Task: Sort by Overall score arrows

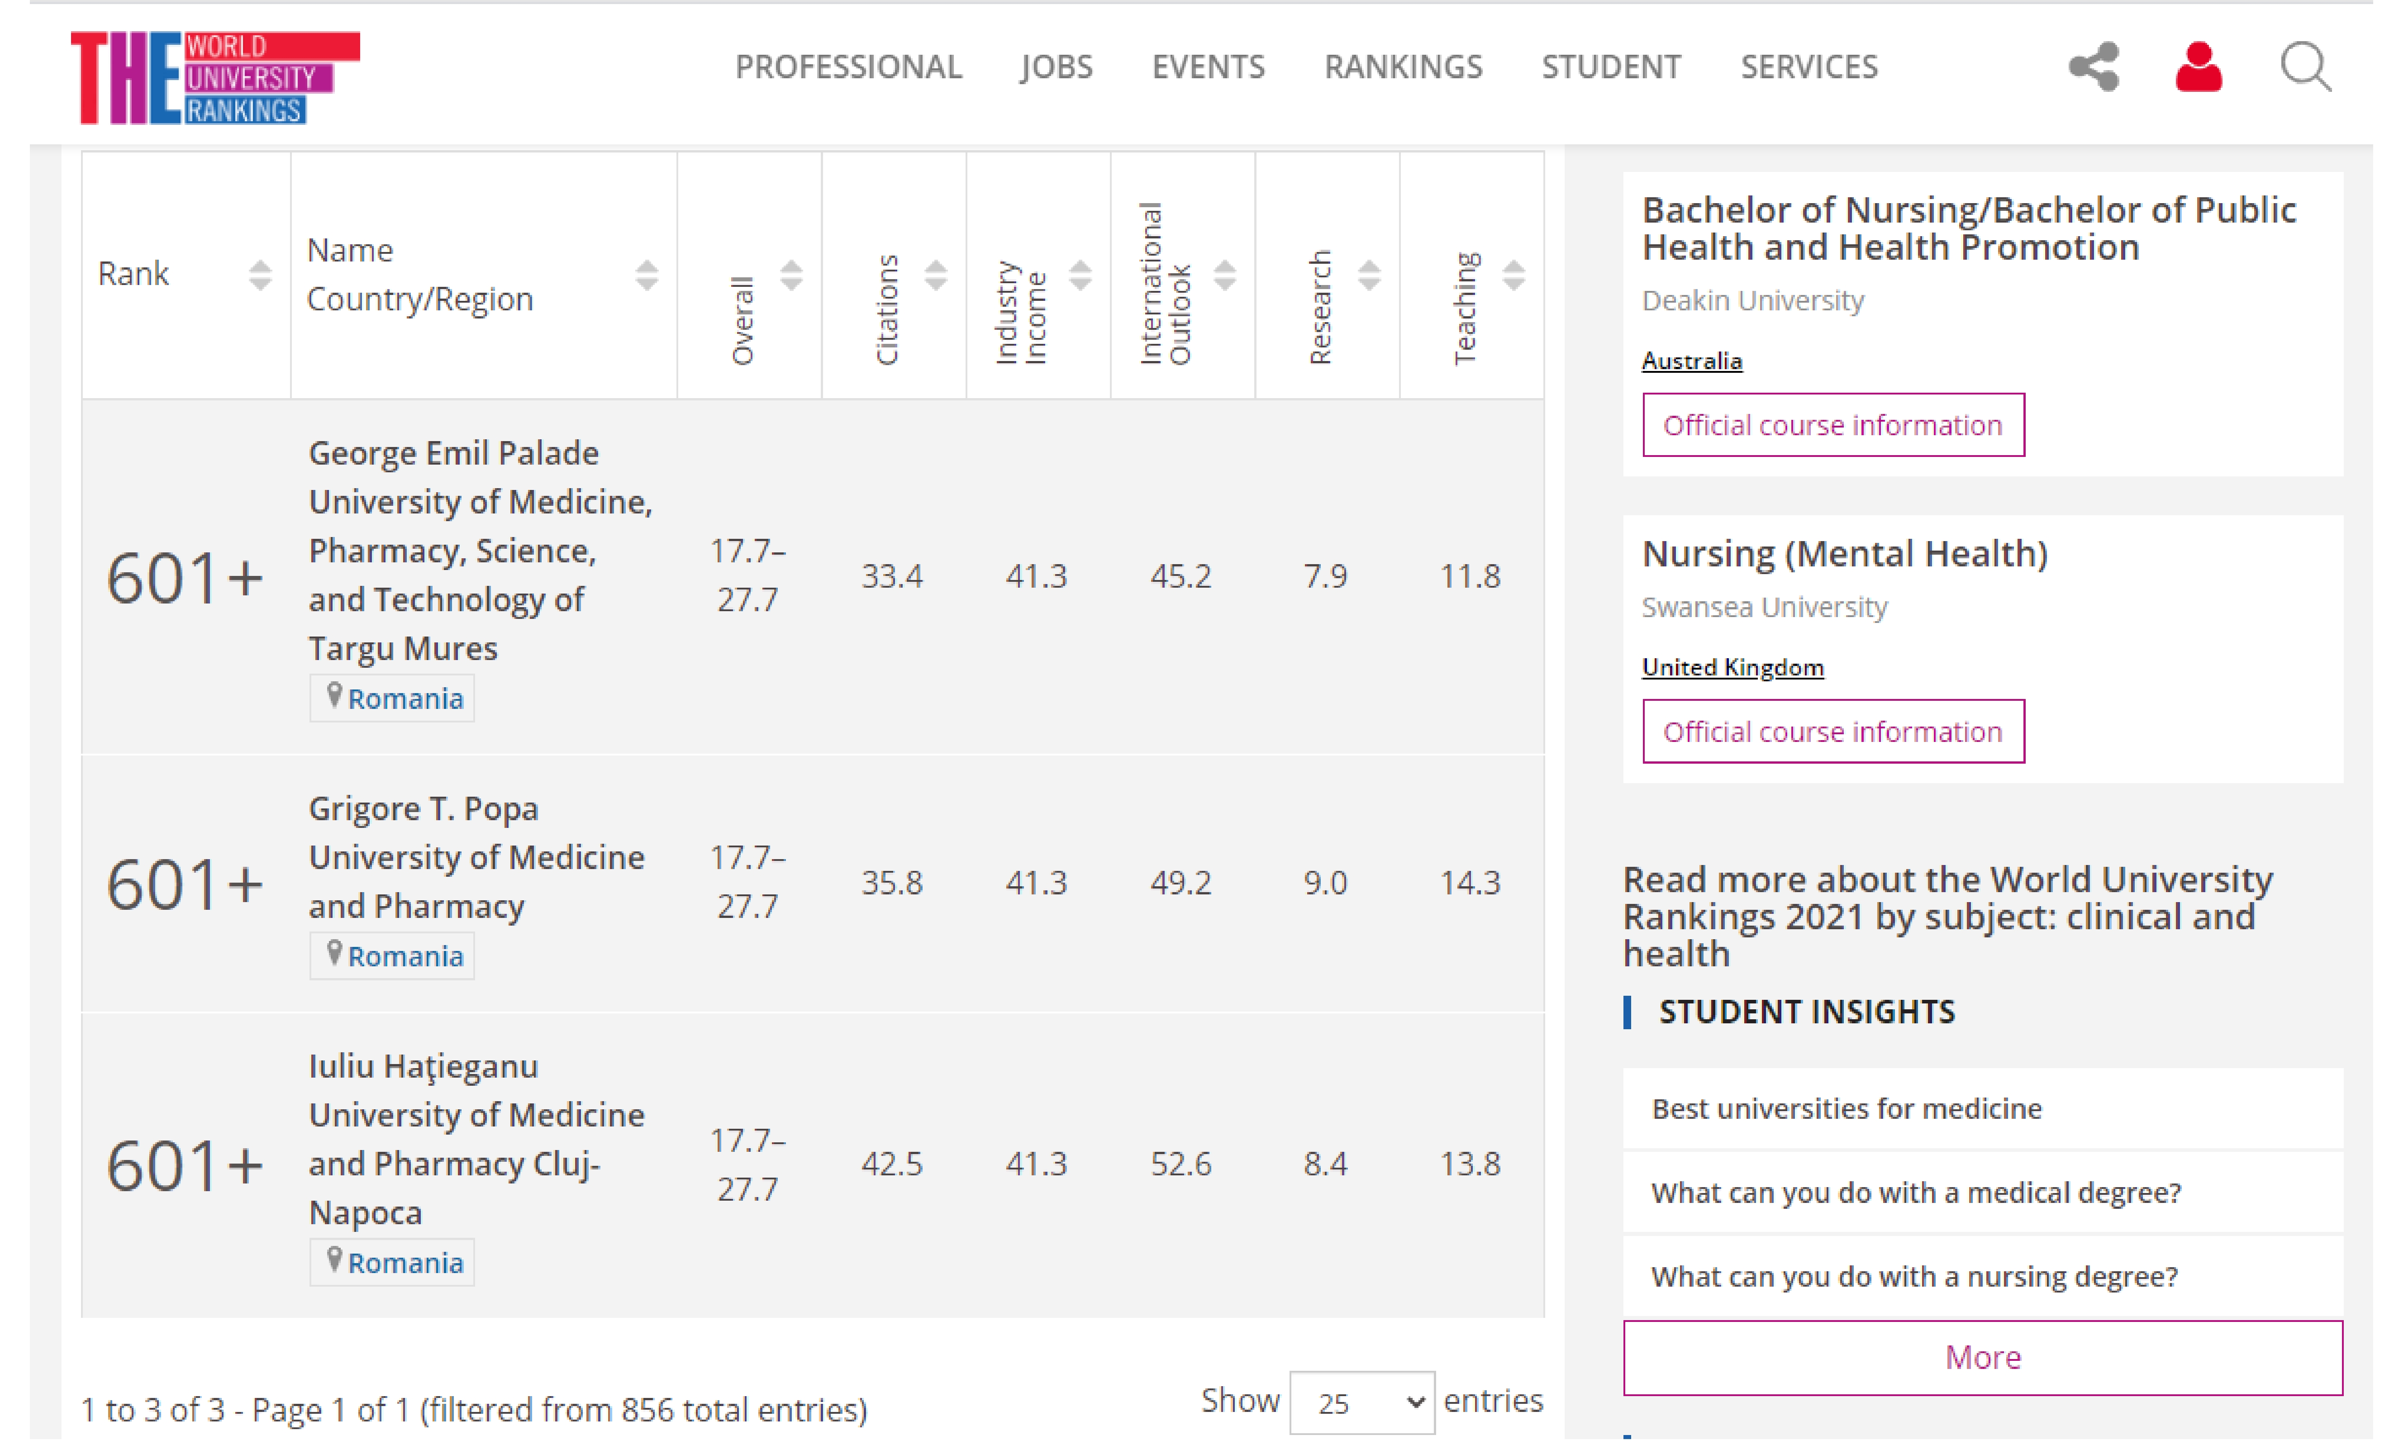Action: [791, 275]
